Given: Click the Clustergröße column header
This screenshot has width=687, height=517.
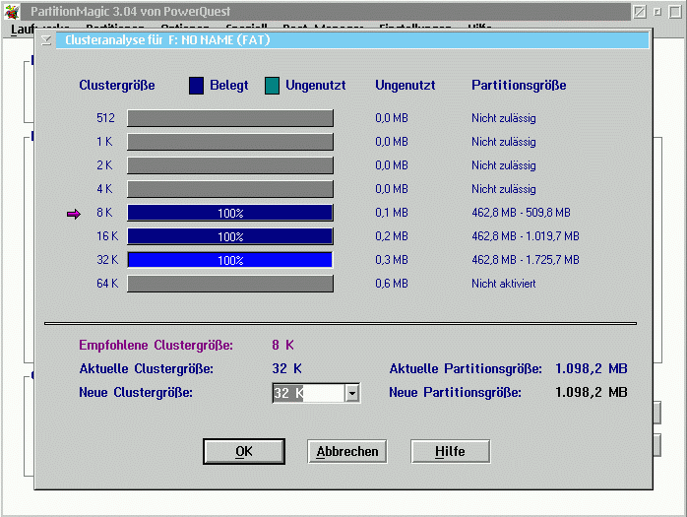Looking at the screenshot, I should click(x=117, y=85).
